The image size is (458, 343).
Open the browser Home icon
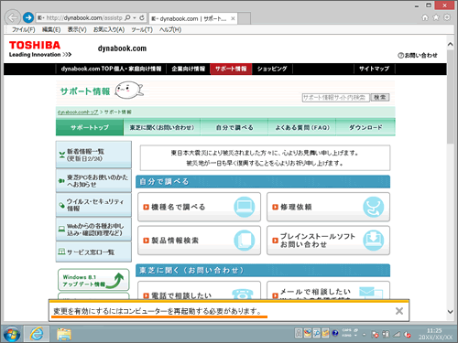coord(425,17)
